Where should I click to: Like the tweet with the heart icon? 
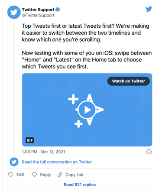point(10,175)
